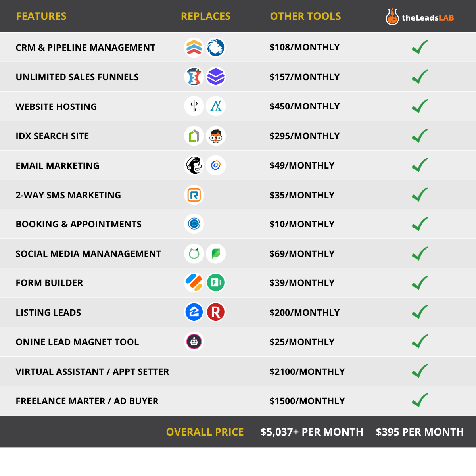Click the checkmark for Website Hosting

420,106
